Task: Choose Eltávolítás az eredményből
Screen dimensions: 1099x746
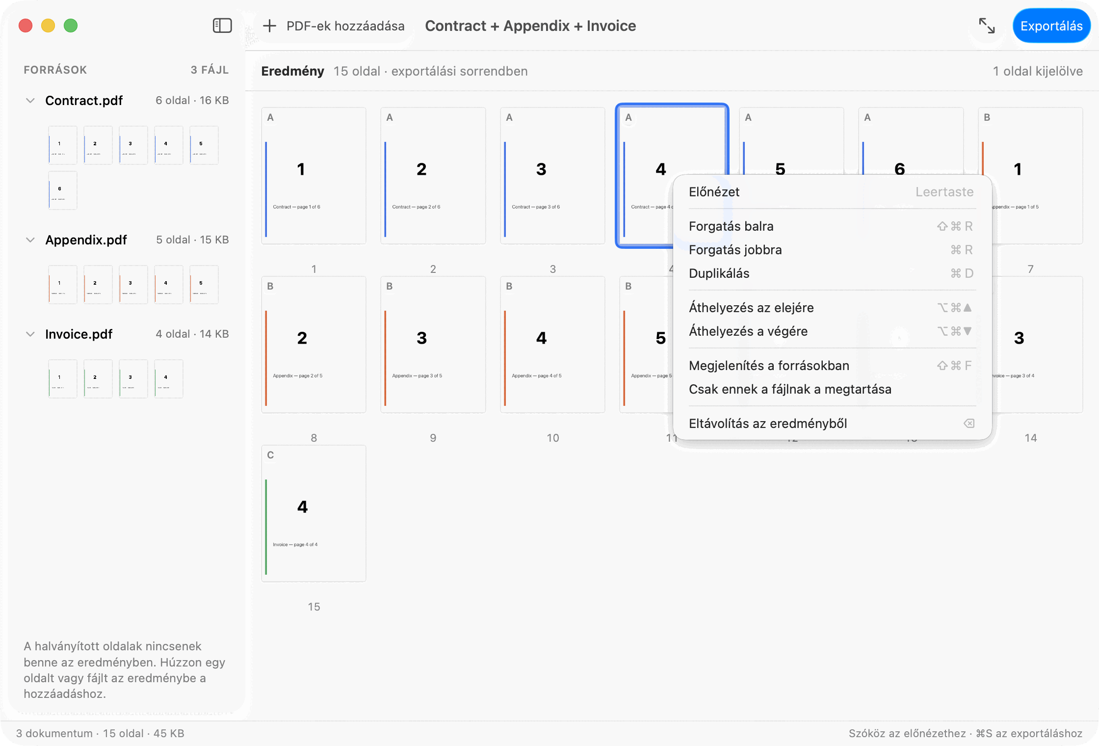Action: pyautogui.click(x=832, y=423)
